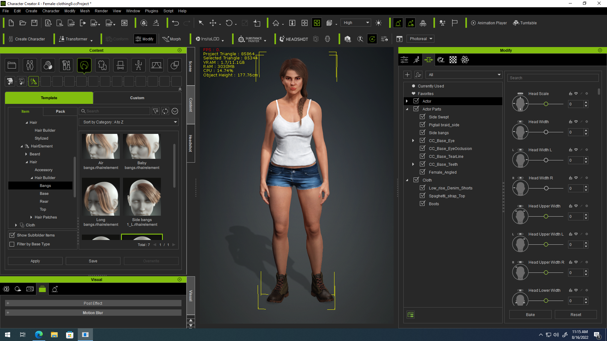Expand the Actor tree node
This screenshot has width=607, height=341.
[407, 101]
